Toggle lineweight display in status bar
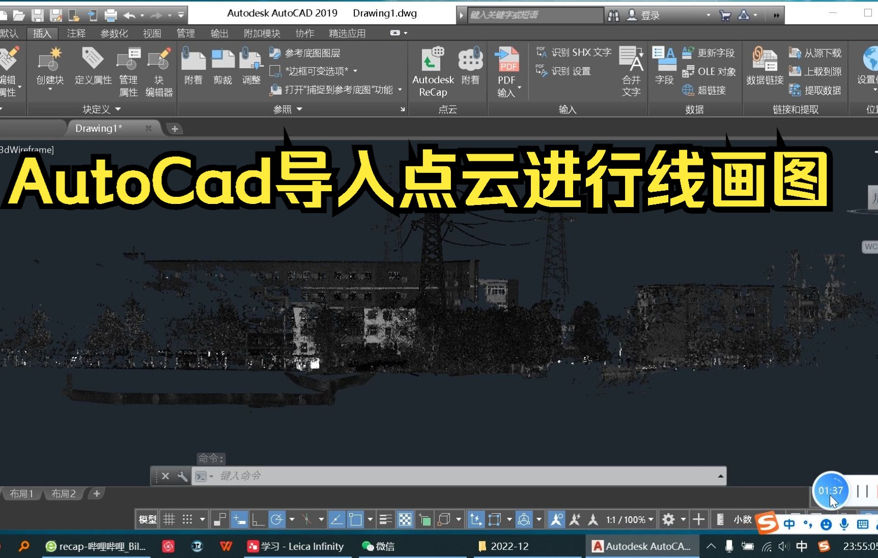The image size is (878, 558). (386, 519)
